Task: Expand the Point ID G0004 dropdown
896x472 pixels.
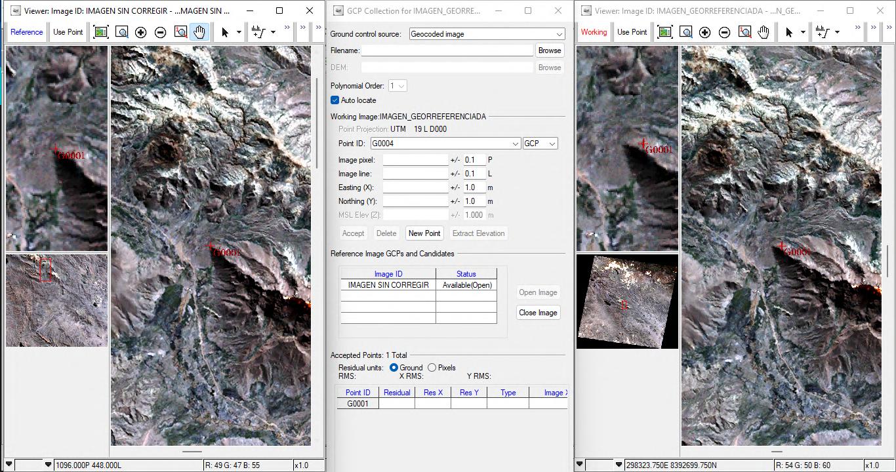Action: tap(515, 144)
